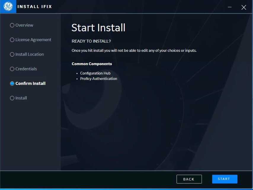Close the Install iFIX window
Screen dimensions: 253x190
coord(244,7)
